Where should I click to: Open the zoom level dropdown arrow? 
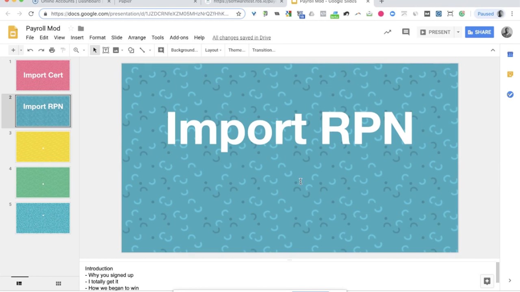(84, 50)
